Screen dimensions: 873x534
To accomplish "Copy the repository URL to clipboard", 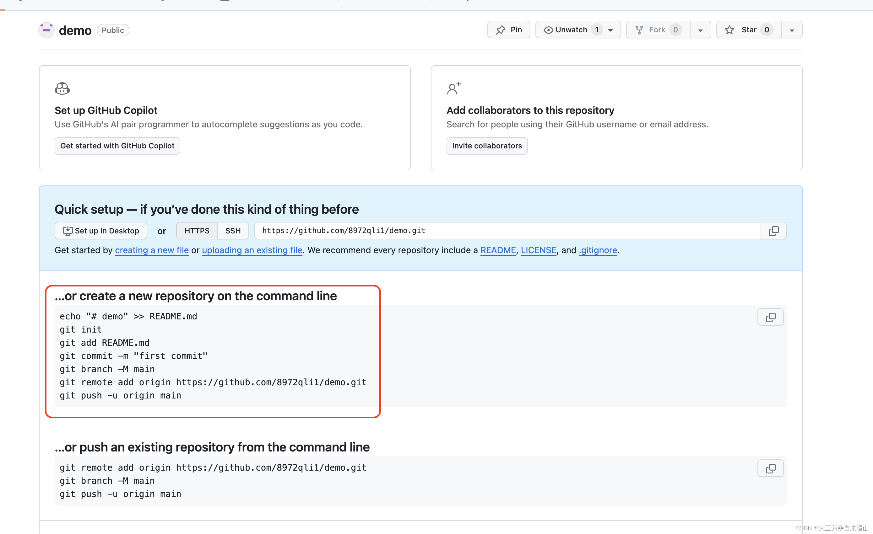I will 774,231.
